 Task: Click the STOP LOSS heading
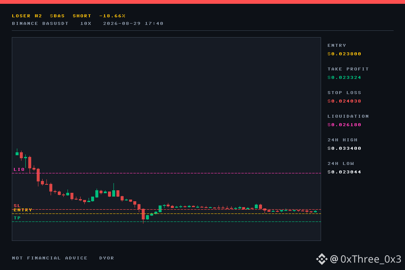(344, 92)
